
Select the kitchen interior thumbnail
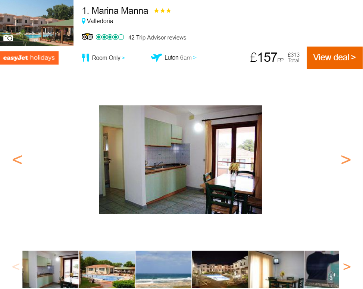coord(50,269)
